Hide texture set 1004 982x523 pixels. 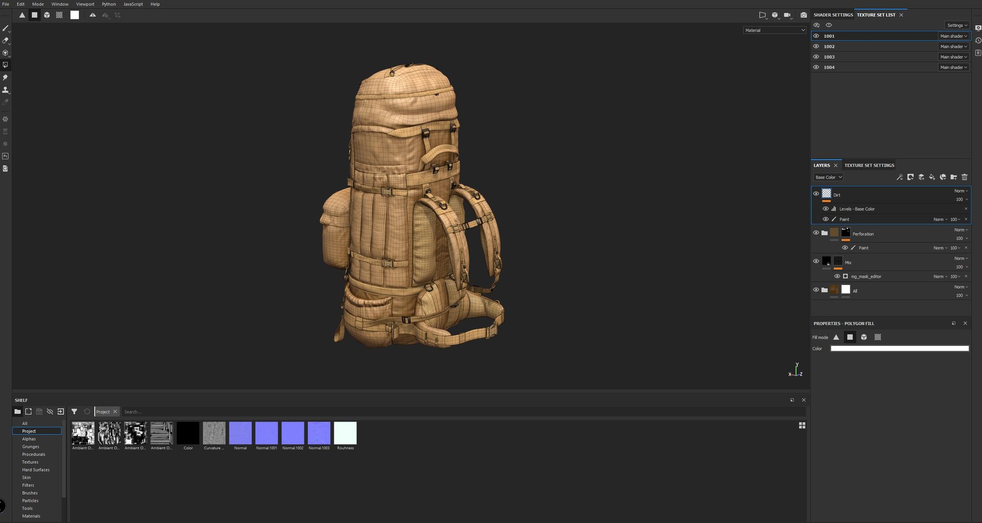(816, 67)
